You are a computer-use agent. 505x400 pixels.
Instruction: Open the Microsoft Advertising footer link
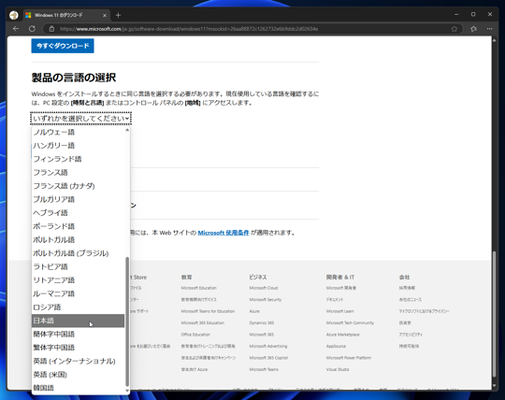(268, 346)
